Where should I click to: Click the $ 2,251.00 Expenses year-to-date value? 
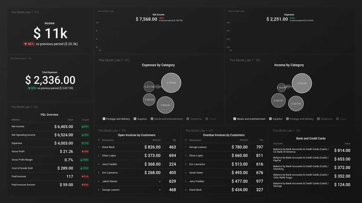click(277, 19)
